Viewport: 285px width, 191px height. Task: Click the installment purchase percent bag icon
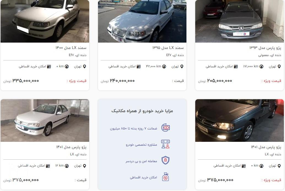tap(165, 177)
